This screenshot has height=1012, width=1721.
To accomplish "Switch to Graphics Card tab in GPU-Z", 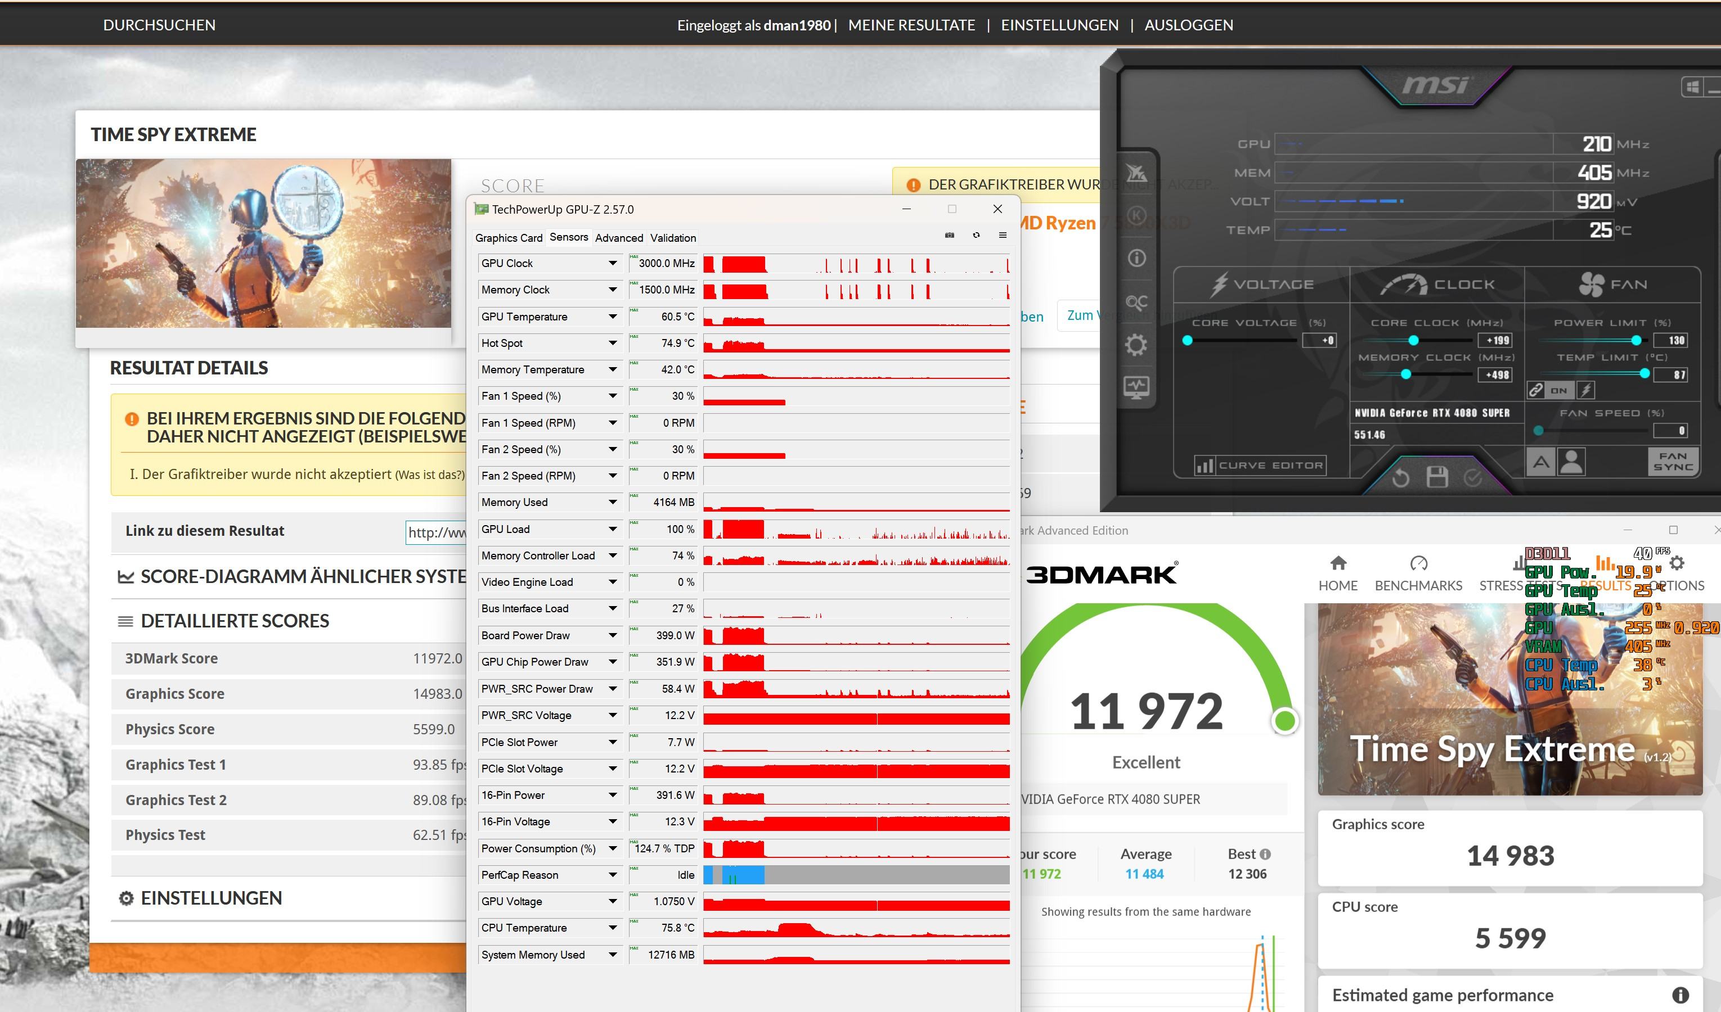I will [509, 237].
